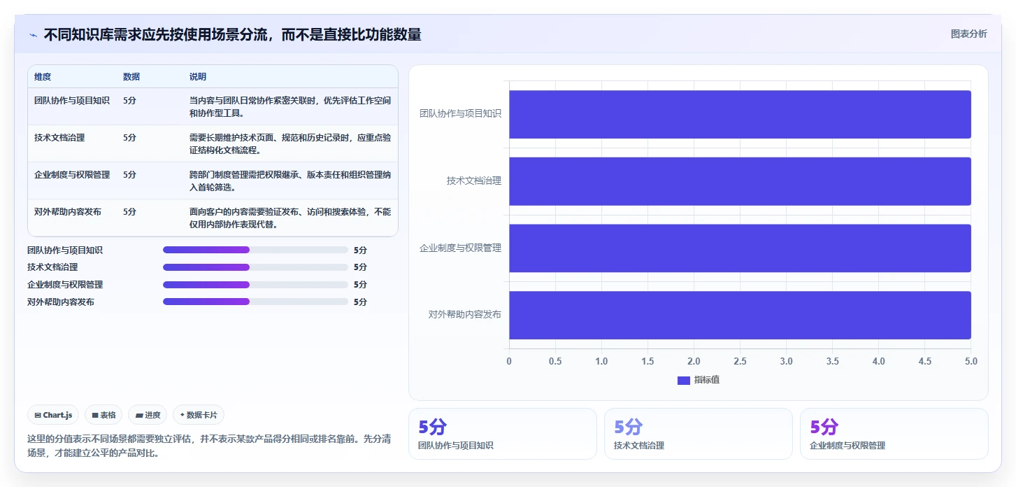Select the 表格 tag chip
This screenshot has height=487, width=1016.
click(x=103, y=415)
